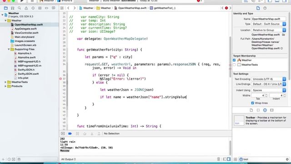Expand the Products group
291x164 pixels.
point(5,86)
